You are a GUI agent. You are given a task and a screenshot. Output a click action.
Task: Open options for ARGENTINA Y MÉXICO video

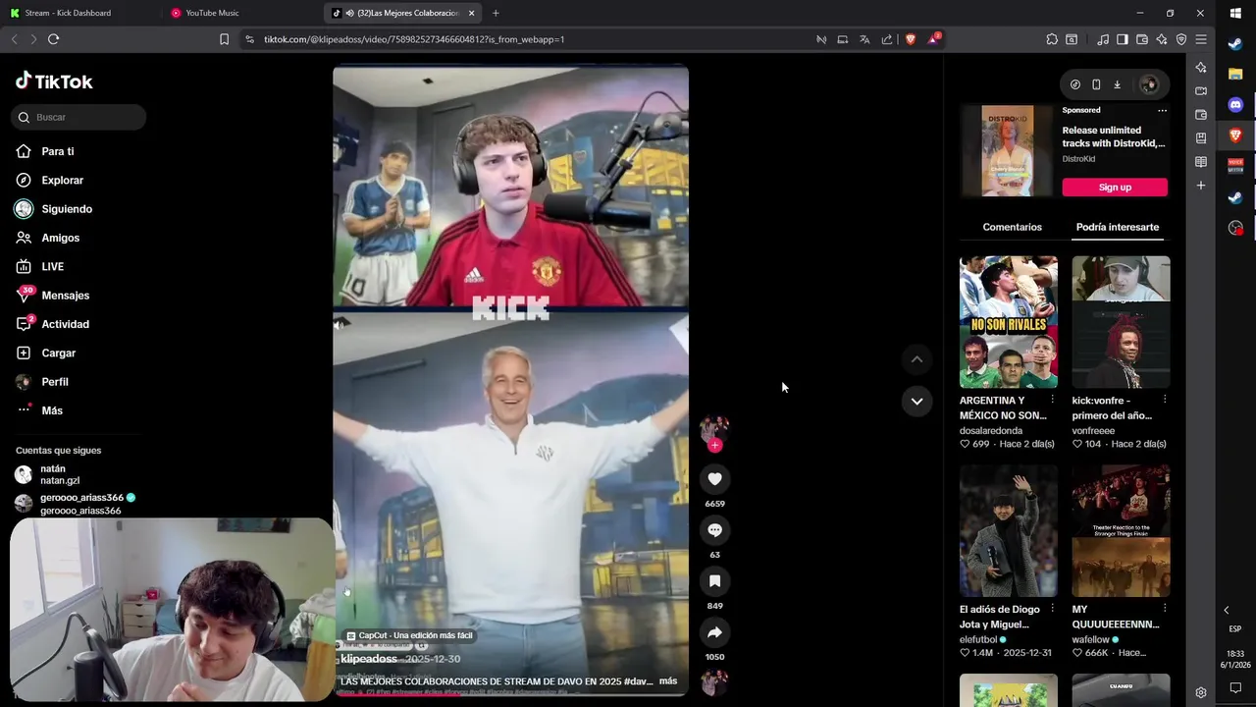(1053, 400)
